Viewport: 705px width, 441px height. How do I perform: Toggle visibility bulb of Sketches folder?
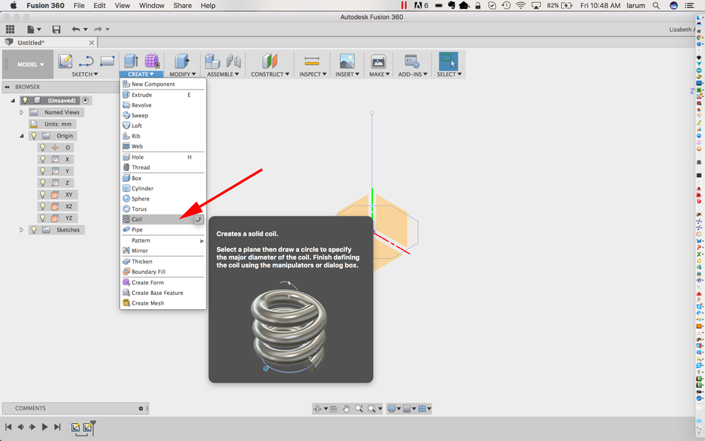34,229
